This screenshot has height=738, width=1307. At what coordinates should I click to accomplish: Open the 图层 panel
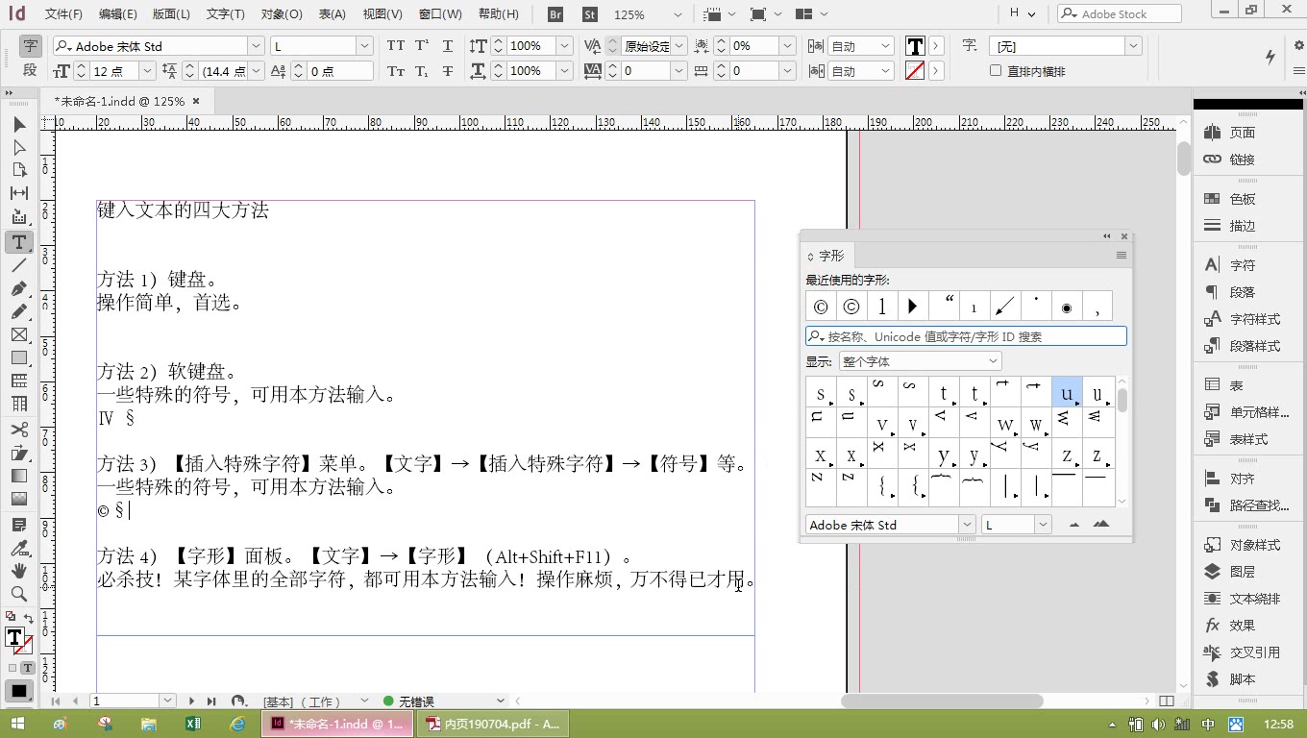(1243, 572)
